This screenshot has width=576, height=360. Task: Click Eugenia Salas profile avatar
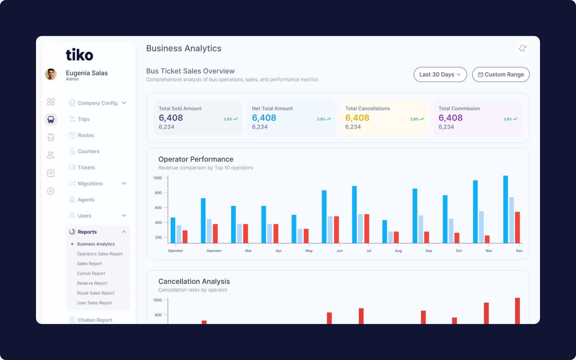pyautogui.click(x=51, y=74)
